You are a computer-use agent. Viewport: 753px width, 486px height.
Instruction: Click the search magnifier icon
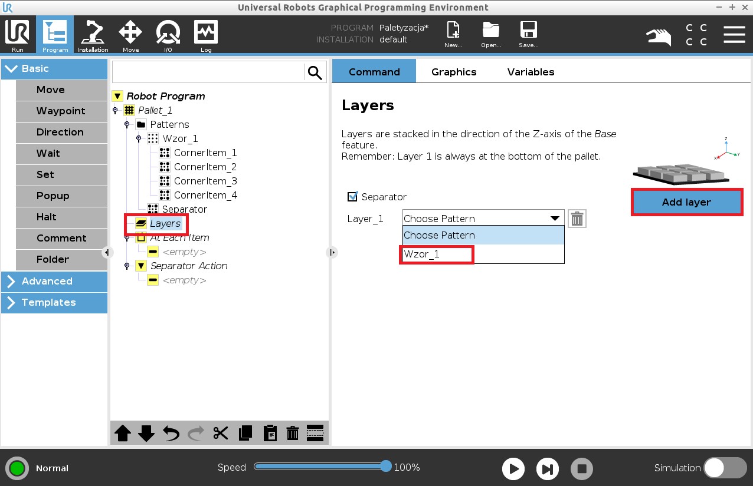pos(315,72)
